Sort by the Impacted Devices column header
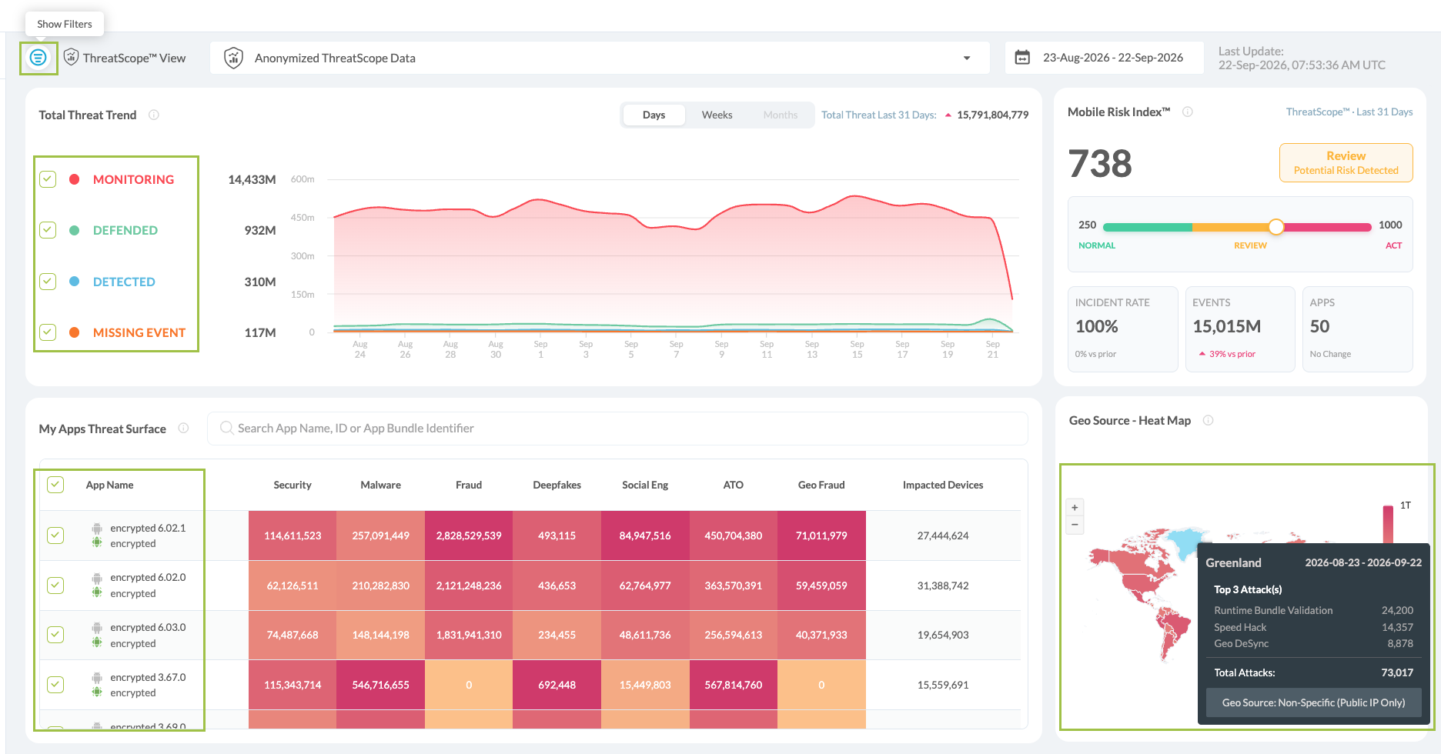Screen dimensions: 1441x754 [x=943, y=485]
